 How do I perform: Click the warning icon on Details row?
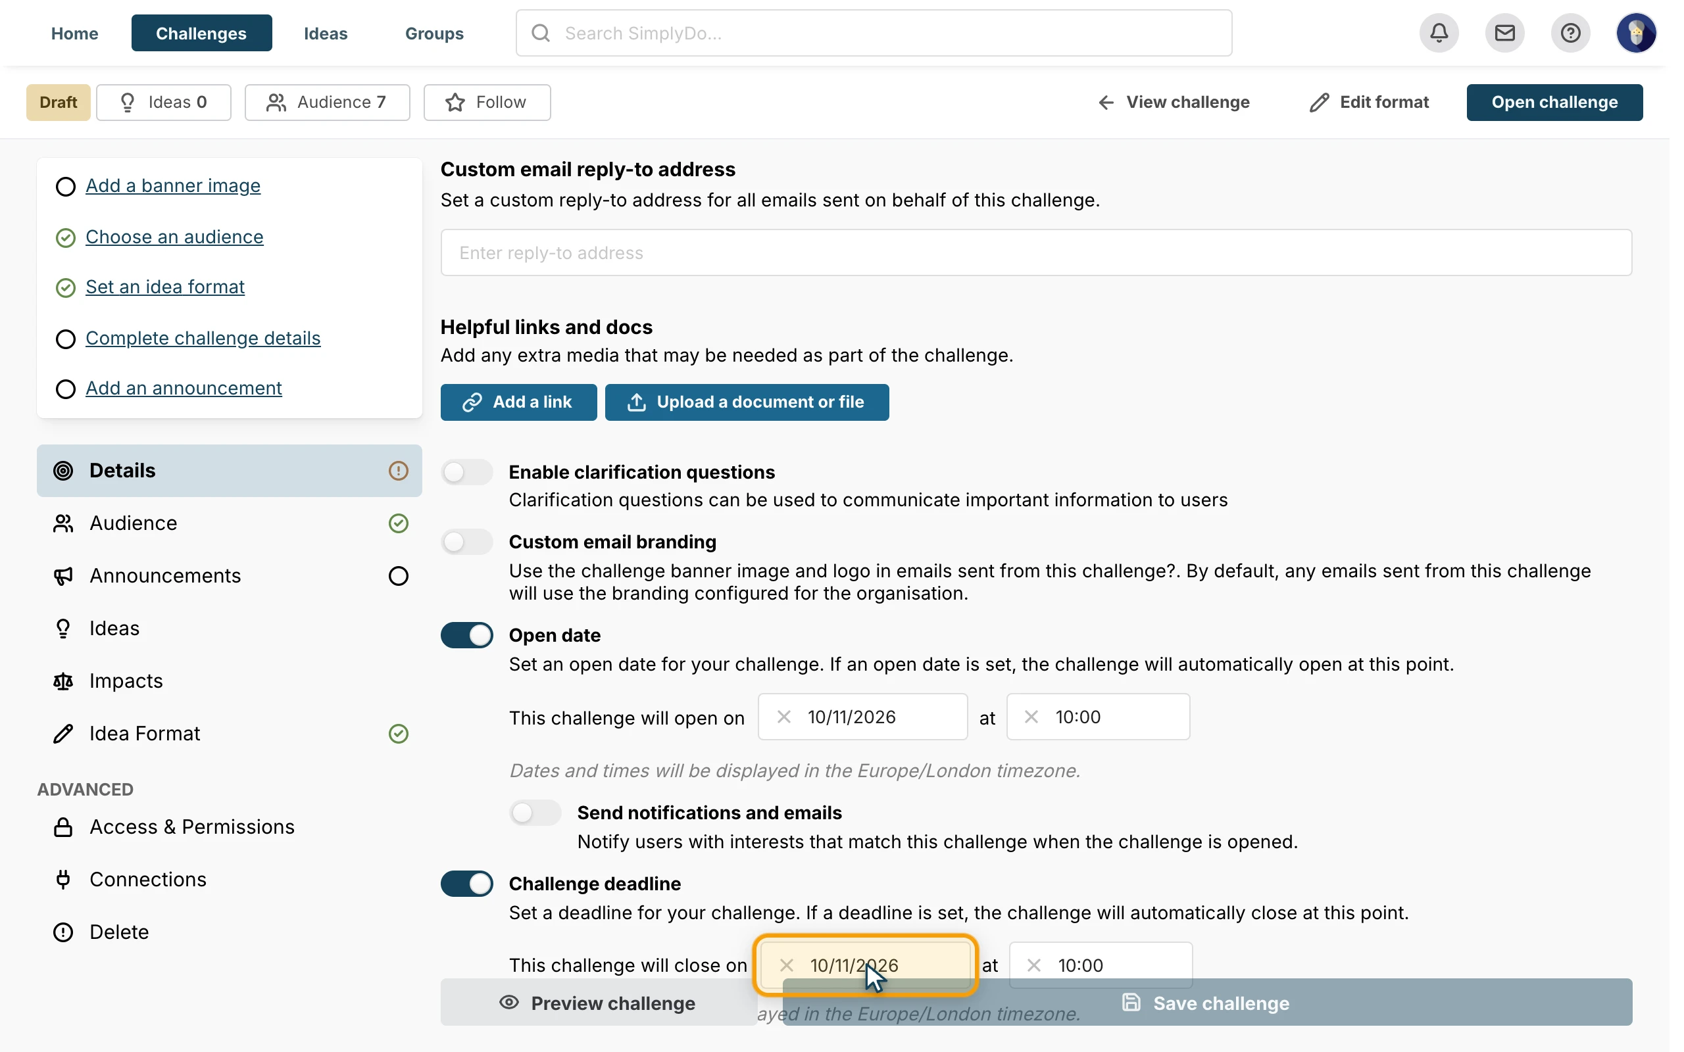click(398, 471)
